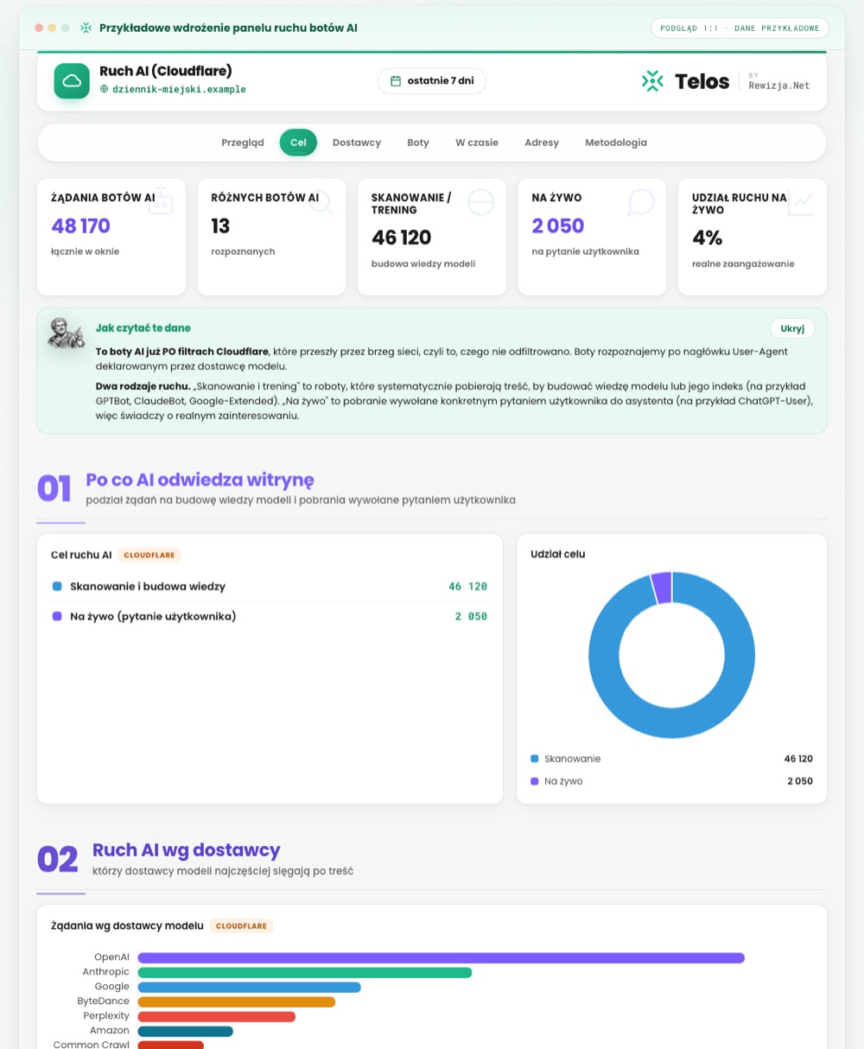The image size is (864, 1049).
Task: Click the chat bubble icon in Na żywo card
Action: (640, 202)
